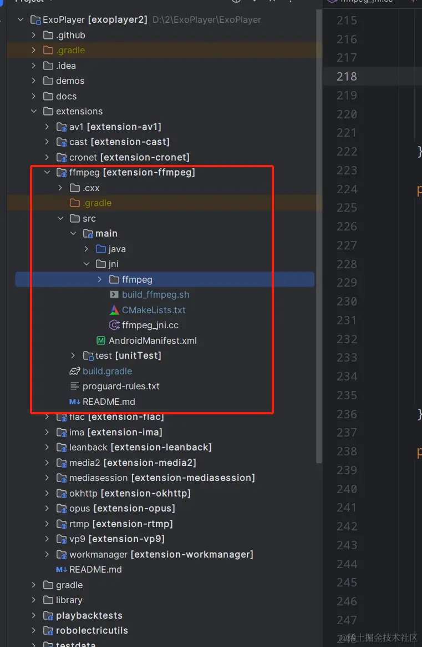The width and height of the screenshot is (422, 647).
Task: Expand the selected ffmpeg subfolder under jni
Action: point(100,279)
